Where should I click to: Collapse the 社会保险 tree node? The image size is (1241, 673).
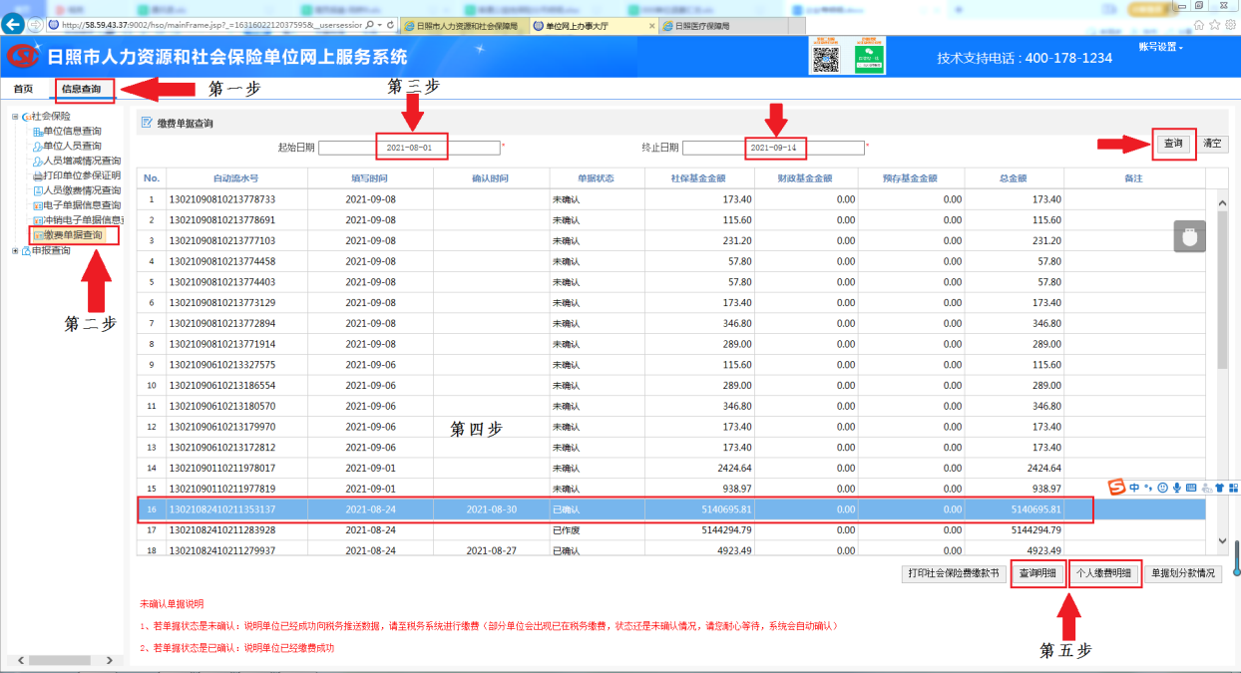pos(15,117)
